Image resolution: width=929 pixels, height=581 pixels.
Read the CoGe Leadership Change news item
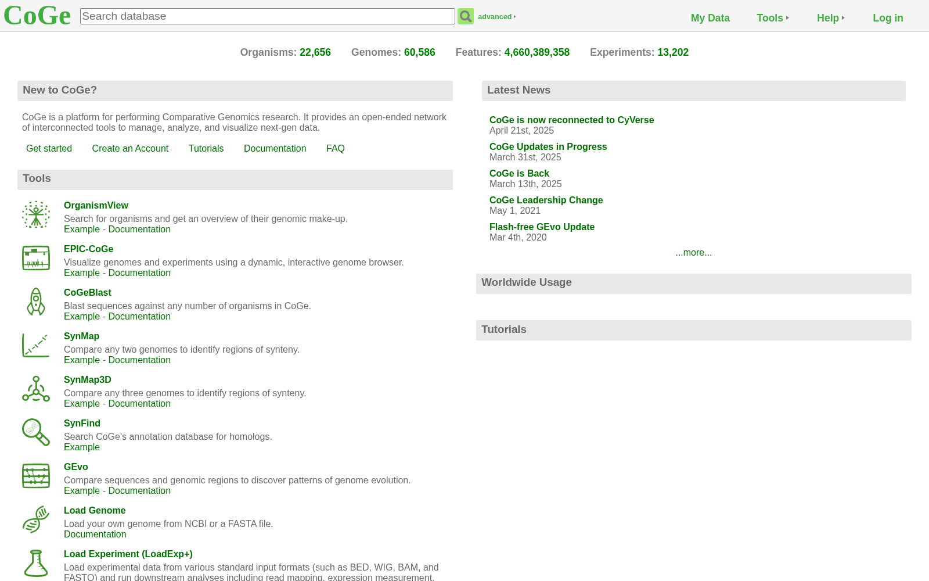point(546,200)
